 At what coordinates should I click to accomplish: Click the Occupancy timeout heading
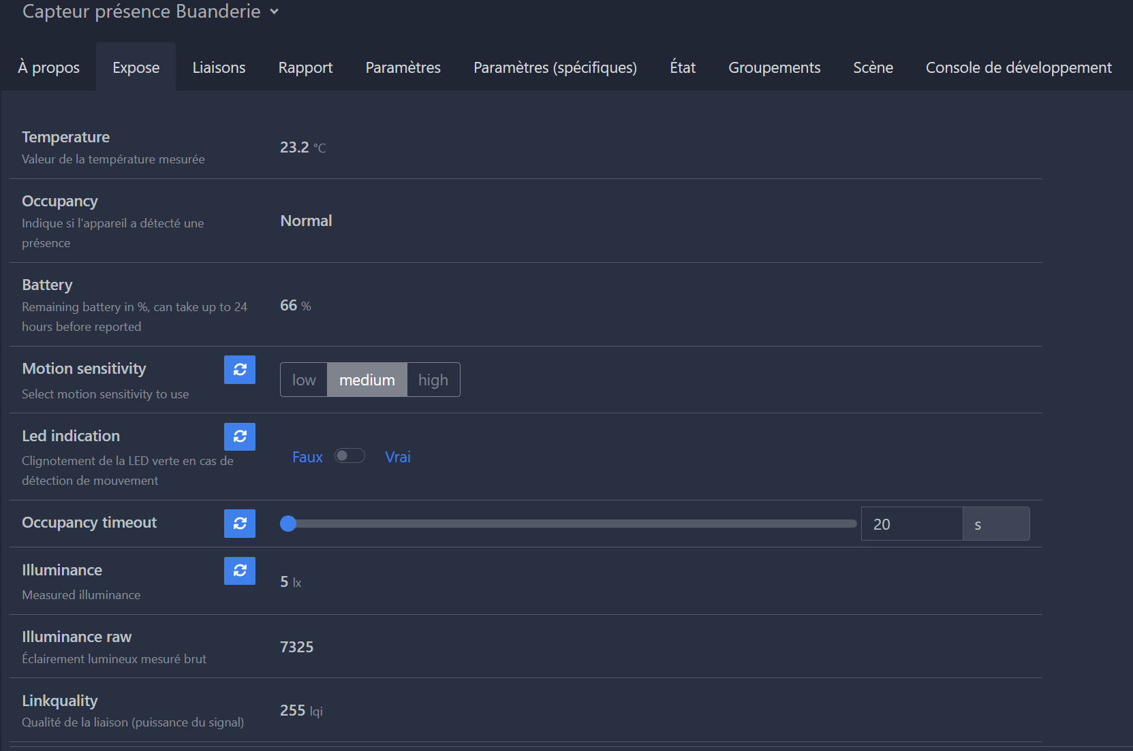point(89,522)
